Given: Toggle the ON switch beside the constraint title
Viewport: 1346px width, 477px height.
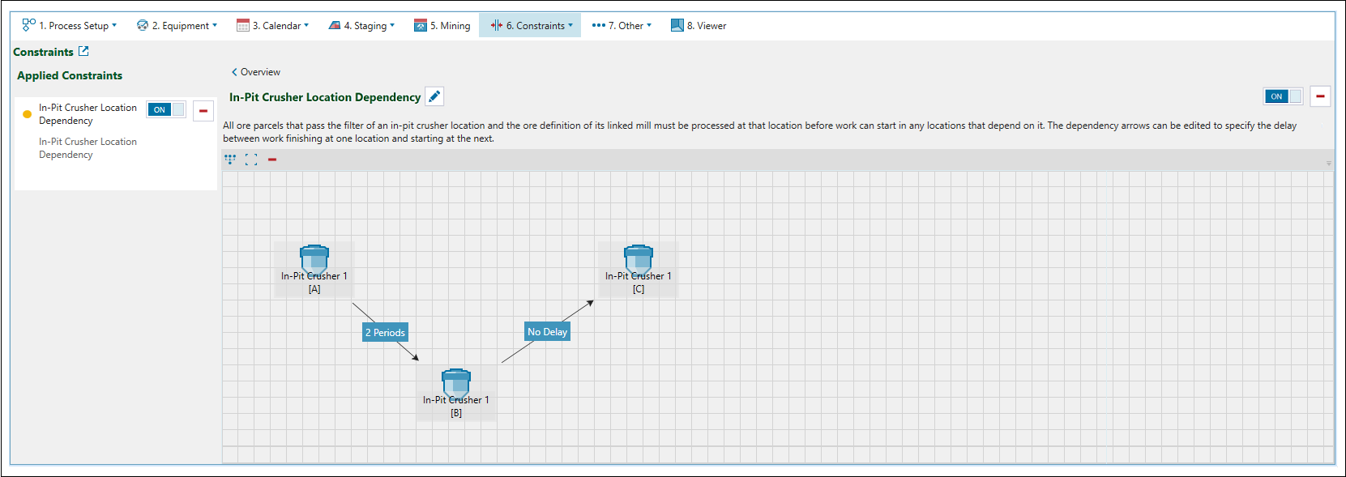Looking at the screenshot, I should coord(1283,96).
